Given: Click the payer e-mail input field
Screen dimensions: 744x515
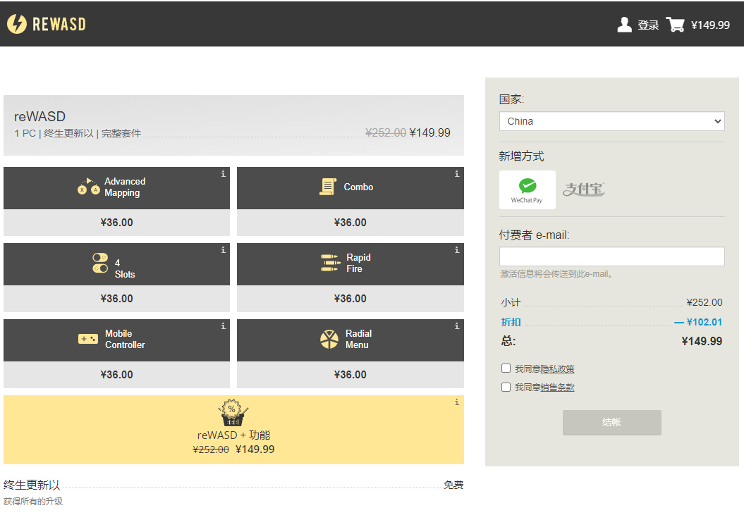Looking at the screenshot, I should tap(611, 256).
